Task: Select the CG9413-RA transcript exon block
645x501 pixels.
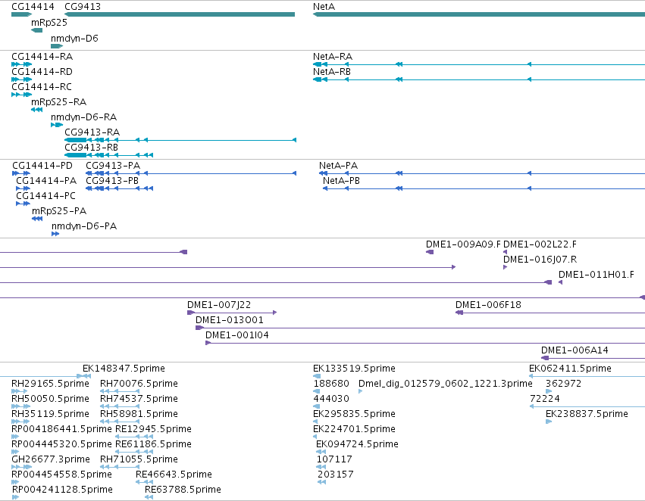Action: pos(76,140)
